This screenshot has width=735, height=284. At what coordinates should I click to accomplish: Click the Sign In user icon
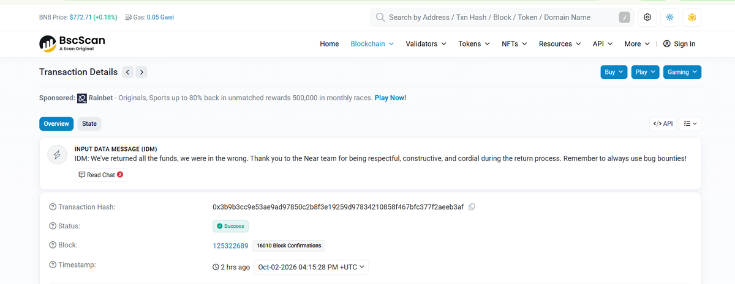pyautogui.click(x=666, y=44)
